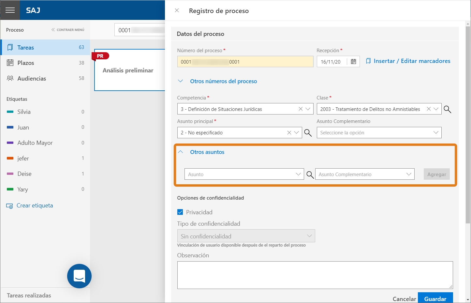
Task: Toggle the Privacidad checkbox
Action: tap(180, 212)
